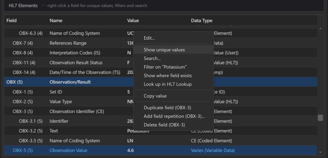Sort by the Value column header
The height and width of the screenshot is (158, 328).
coord(133,20)
